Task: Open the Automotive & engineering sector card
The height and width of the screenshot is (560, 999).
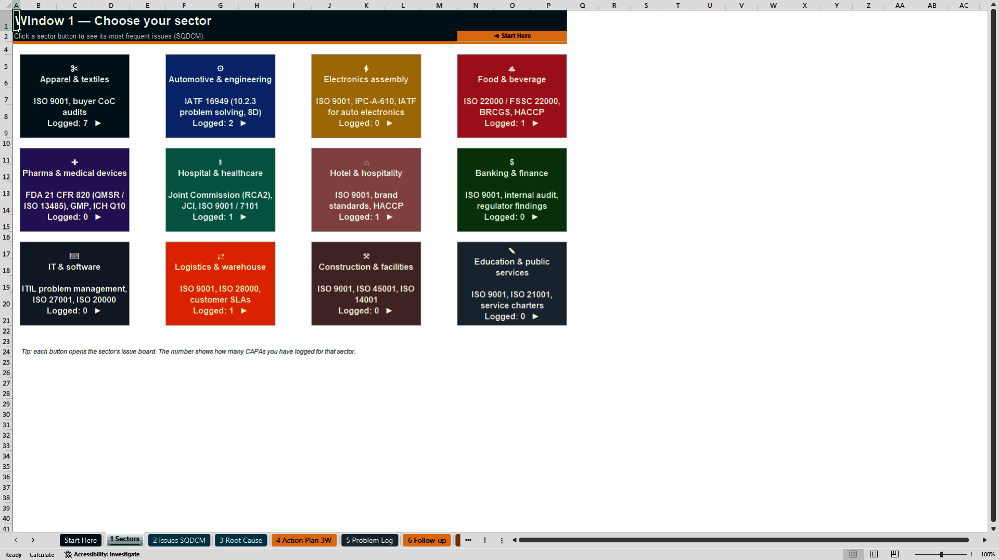Action: [x=220, y=96]
